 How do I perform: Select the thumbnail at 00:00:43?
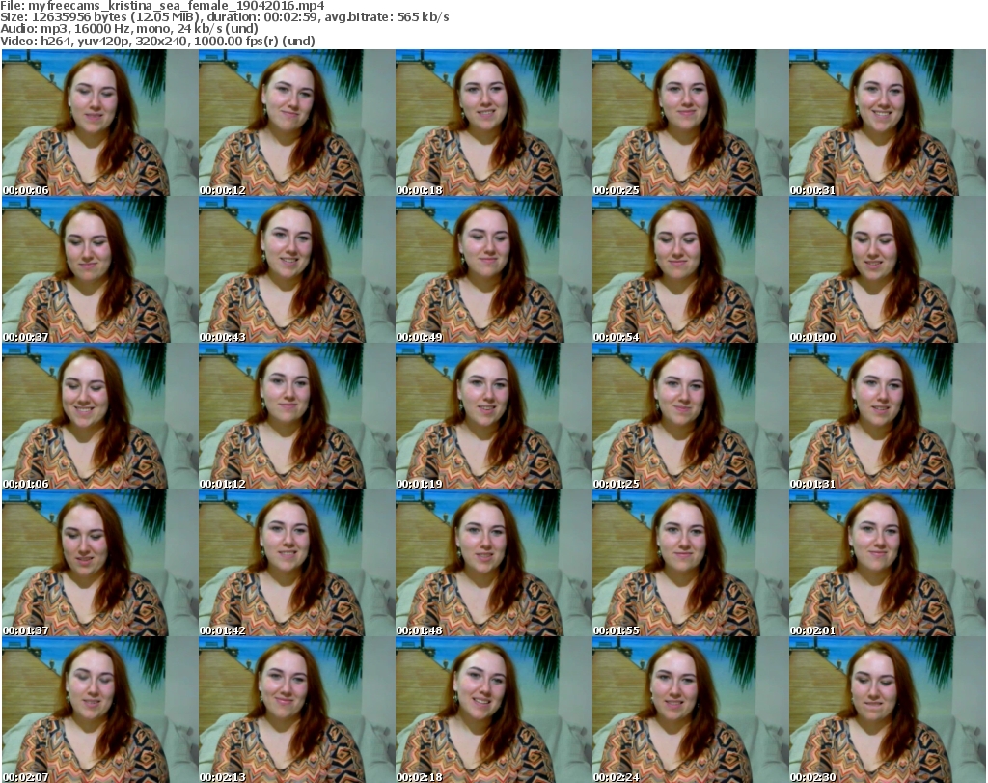click(297, 269)
